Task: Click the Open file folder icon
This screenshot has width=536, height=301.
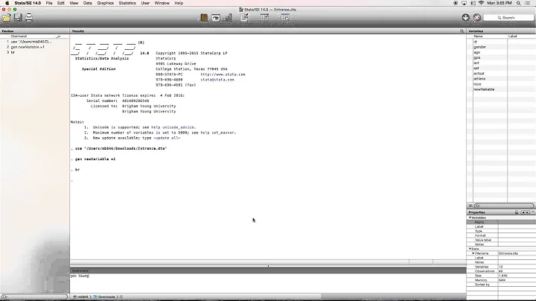Action: (x=7, y=18)
